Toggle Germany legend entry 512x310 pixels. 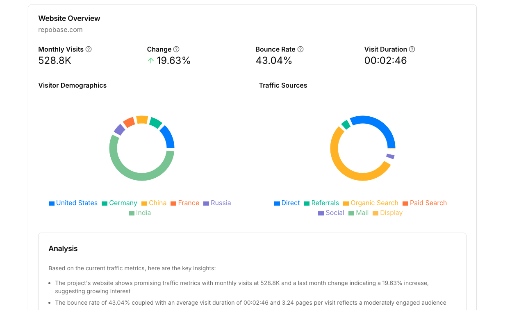point(119,203)
